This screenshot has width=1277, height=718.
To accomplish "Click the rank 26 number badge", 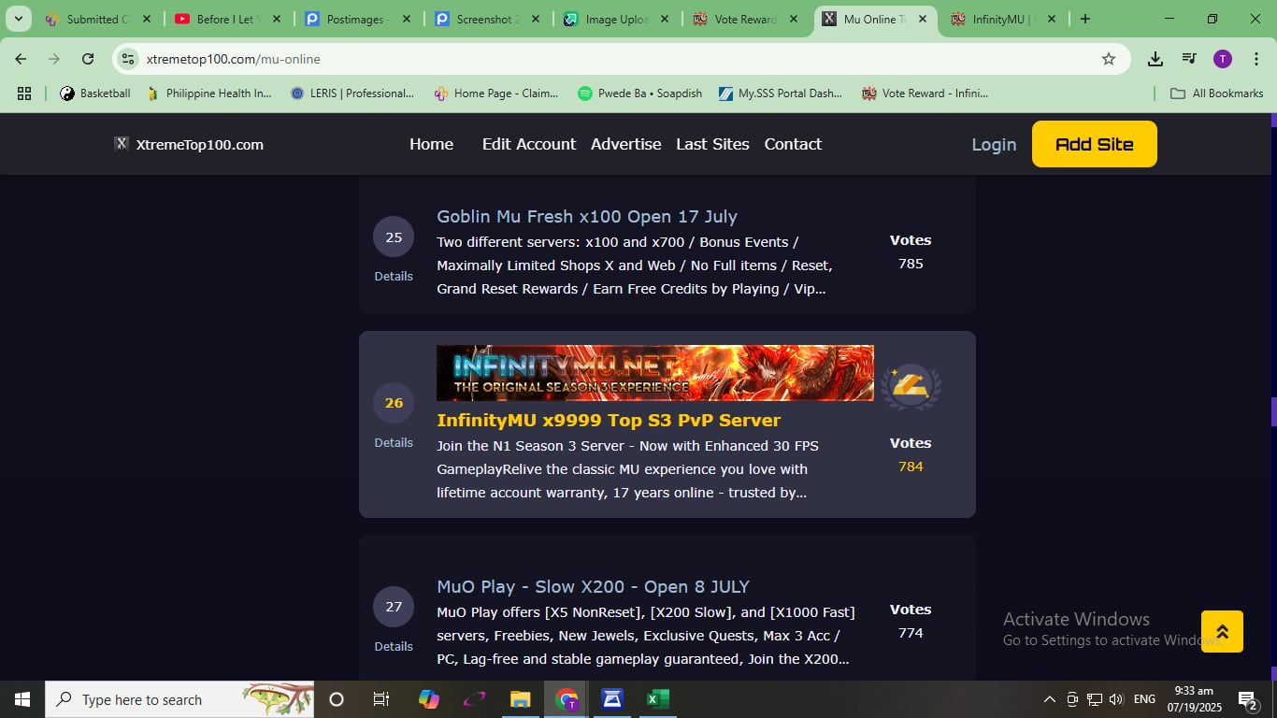I will [x=394, y=403].
